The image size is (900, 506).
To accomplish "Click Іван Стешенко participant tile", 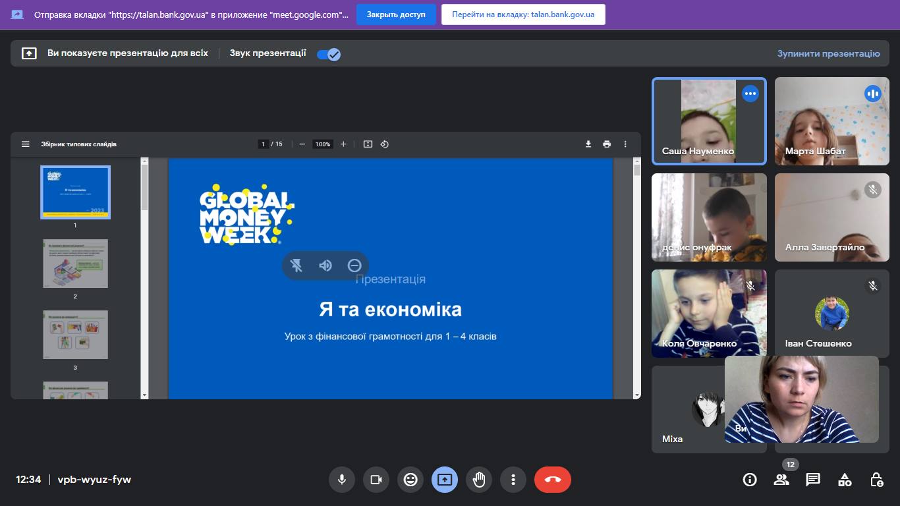I will pyautogui.click(x=831, y=313).
